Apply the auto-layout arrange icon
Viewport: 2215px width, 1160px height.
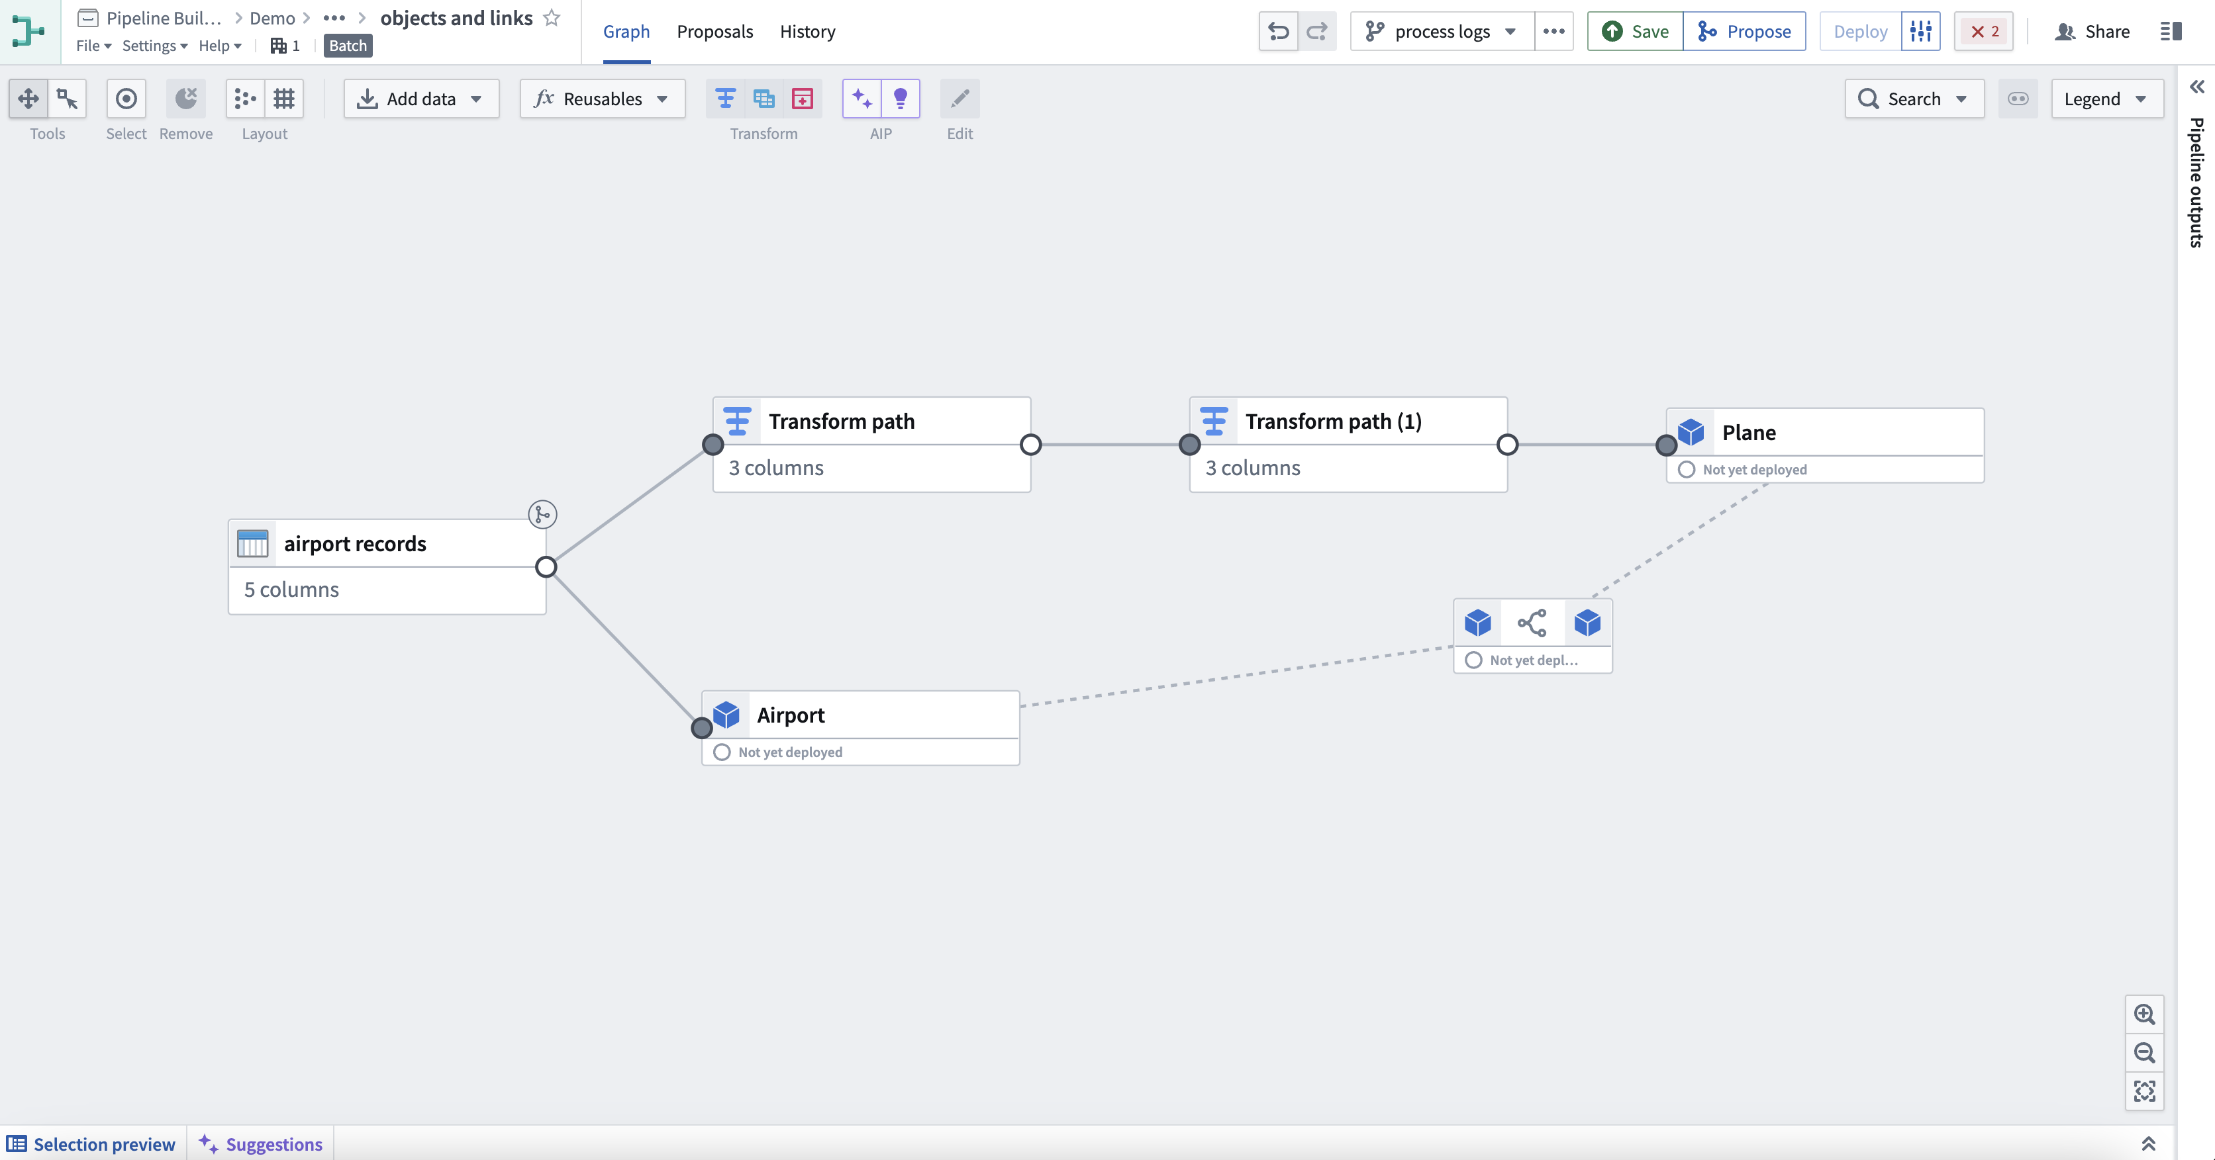click(x=245, y=99)
